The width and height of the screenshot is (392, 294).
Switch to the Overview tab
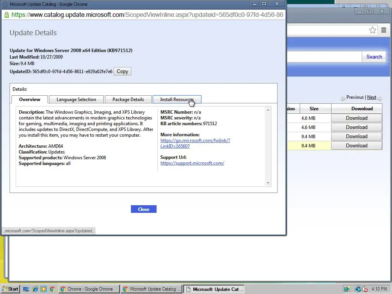[x=29, y=100]
